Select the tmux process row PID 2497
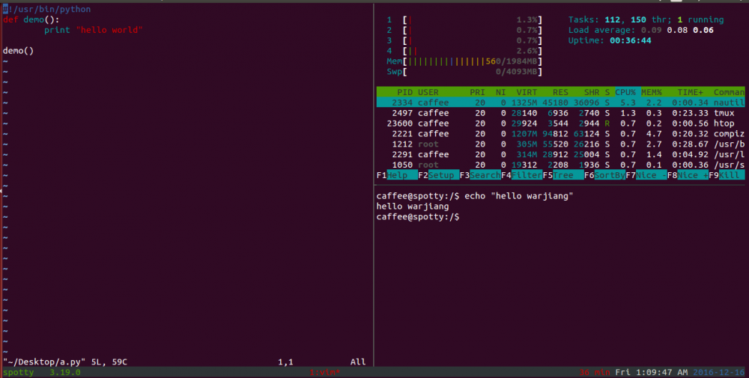The width and height of the screenshot is (749, 378). coord(560,113)
